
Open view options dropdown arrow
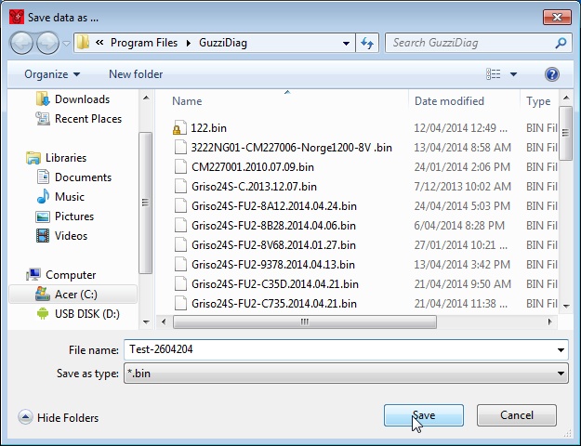[513, 74]
